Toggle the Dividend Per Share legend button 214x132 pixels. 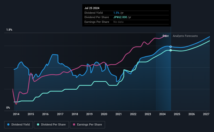(x=51, y=125)
